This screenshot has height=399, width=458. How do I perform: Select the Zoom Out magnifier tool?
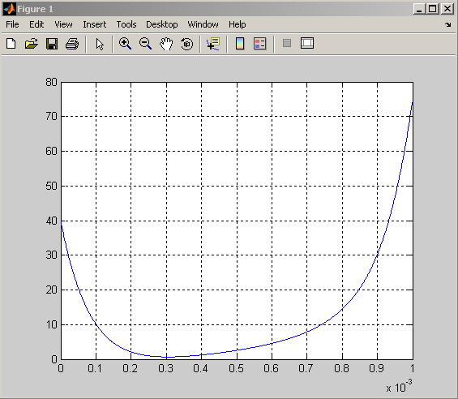(145, 44)
